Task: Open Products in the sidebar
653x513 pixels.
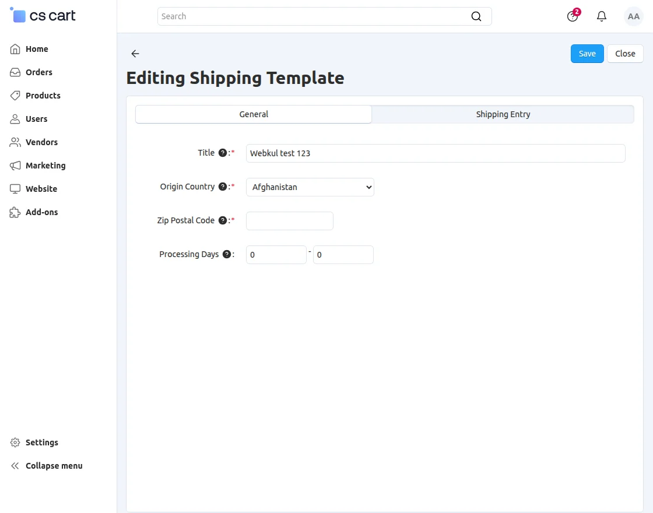Action: pyautogui.click(x=43, y=96)
